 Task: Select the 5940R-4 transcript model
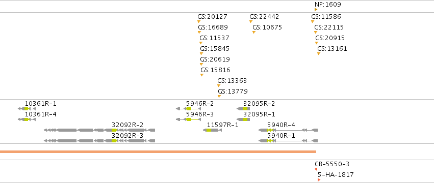[288, 130]
